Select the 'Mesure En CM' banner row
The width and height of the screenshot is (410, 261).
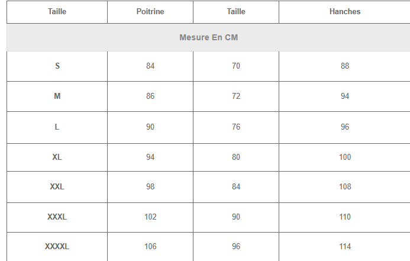(x=208, y=37)
